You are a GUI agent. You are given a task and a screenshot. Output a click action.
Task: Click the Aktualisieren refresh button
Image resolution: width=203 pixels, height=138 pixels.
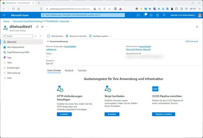tap(55, 36)
